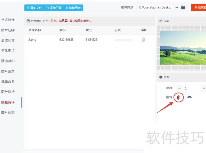Go to 图片裁剪 image crop tab
This screenshot has height=153, width=206.
click(8, 112)
